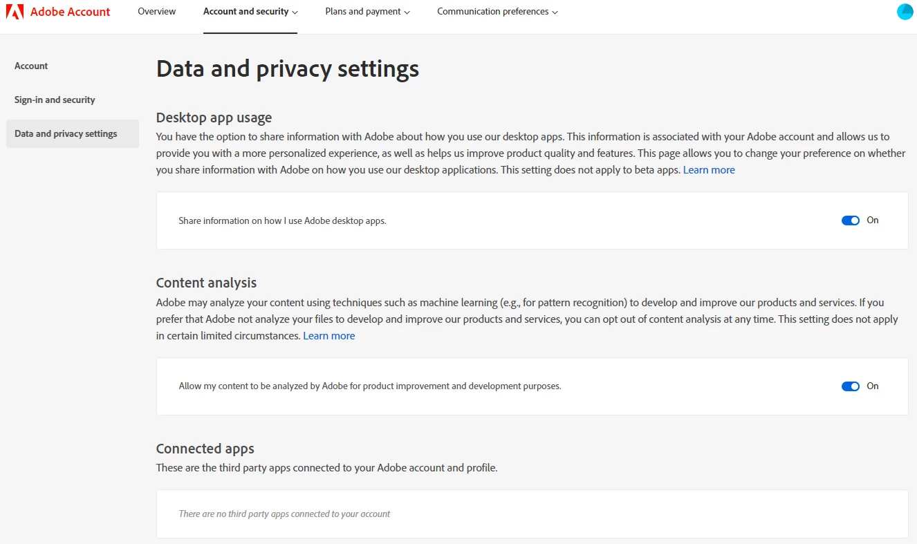Image resolution: width=917 pixels, height=544 pixels.
Task: Click the Adobe Account title text
Action: pos(70,12)
